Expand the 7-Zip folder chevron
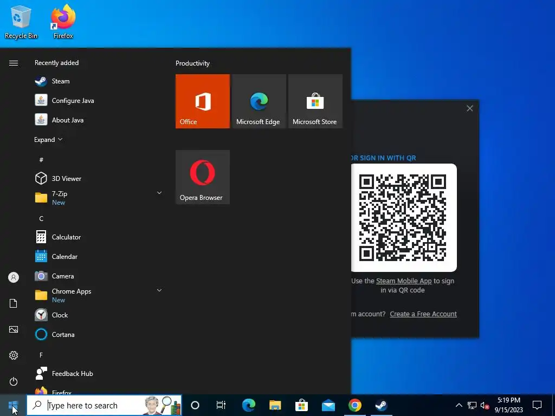 pyautogui.click(x=159, y=193)
